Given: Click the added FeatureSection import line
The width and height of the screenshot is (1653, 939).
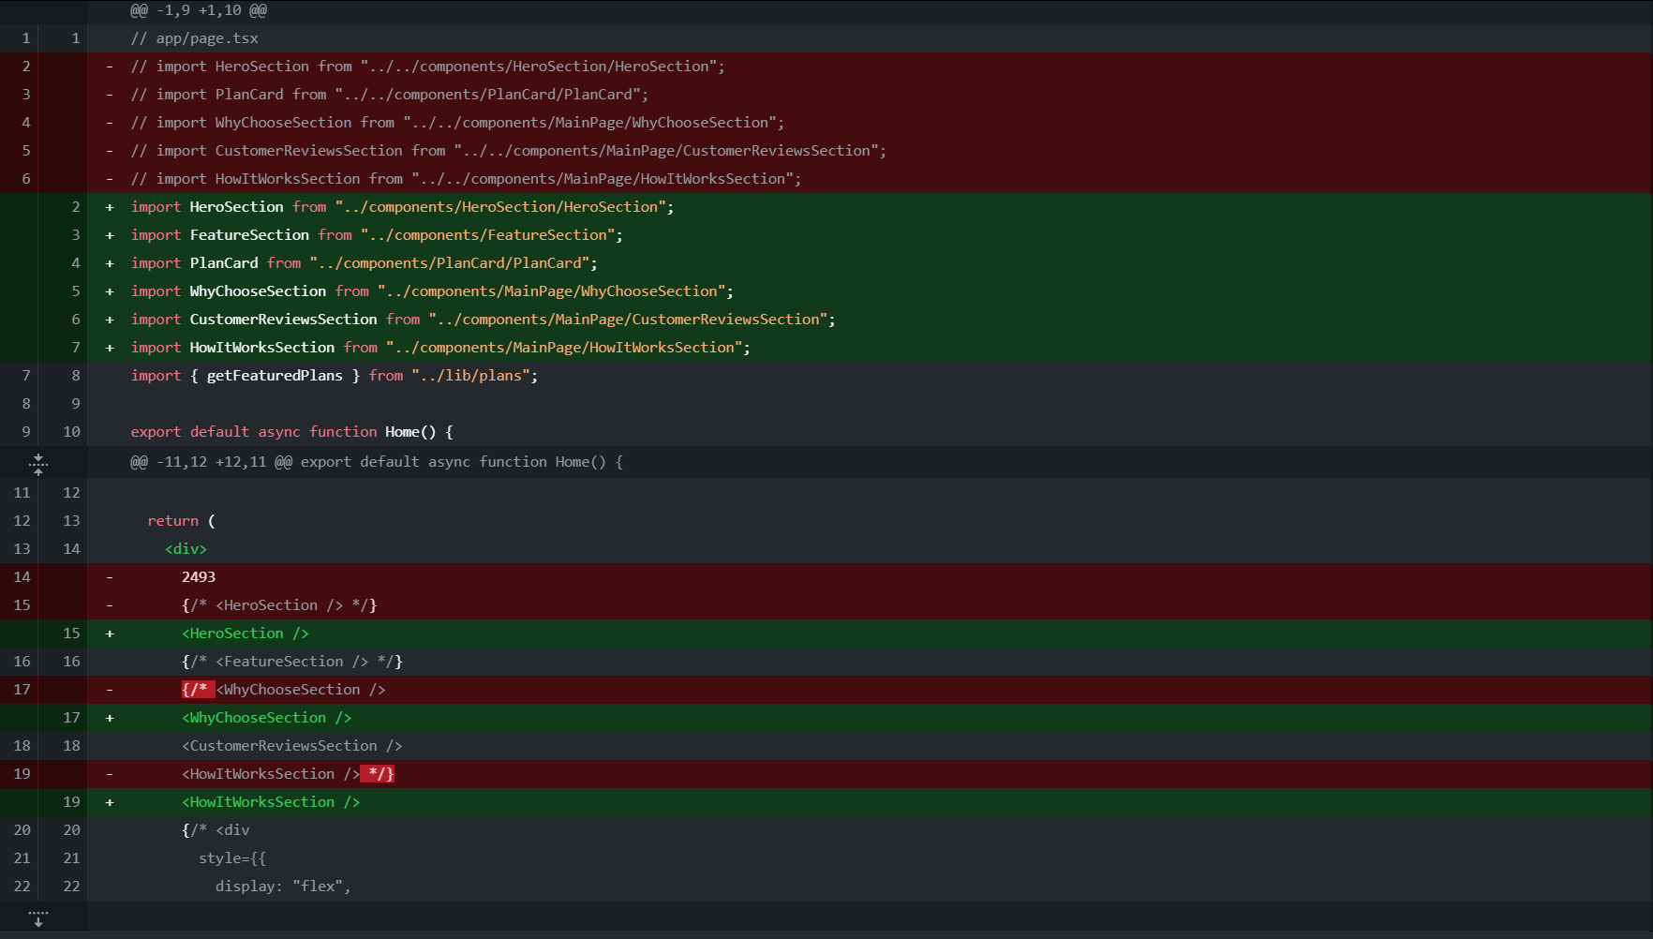Looking at the screenshot, I should 377,235.
